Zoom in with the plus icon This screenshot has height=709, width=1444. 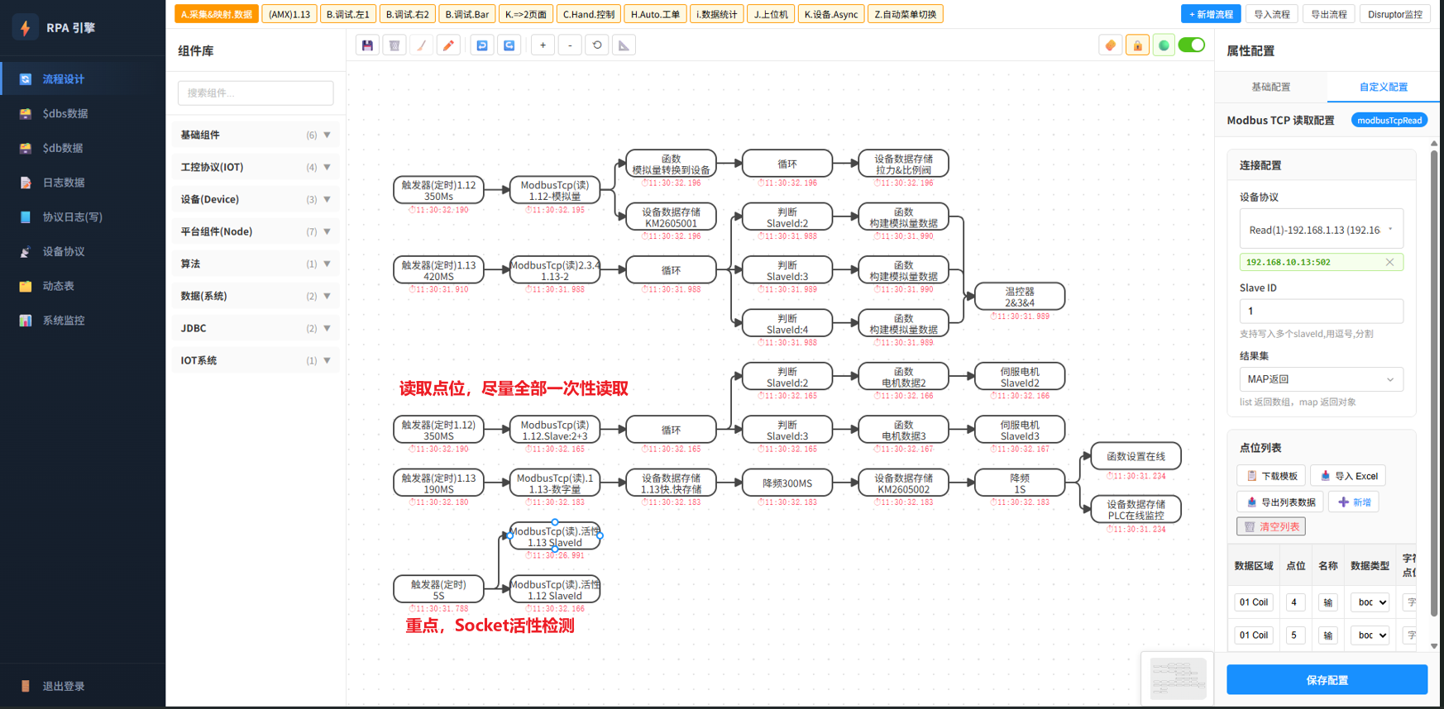point(543,45)
